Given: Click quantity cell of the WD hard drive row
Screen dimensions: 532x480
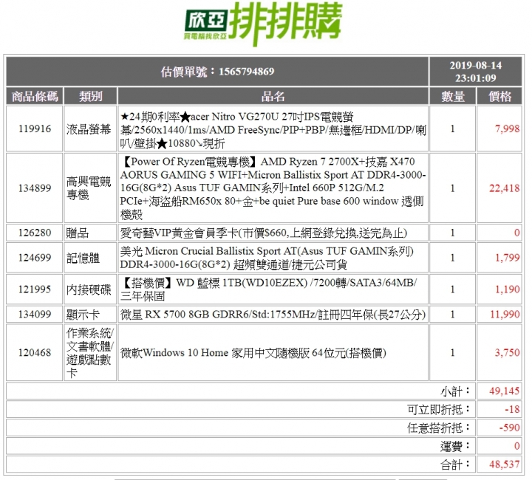Looking at the screenshot, I should [452, 289].
